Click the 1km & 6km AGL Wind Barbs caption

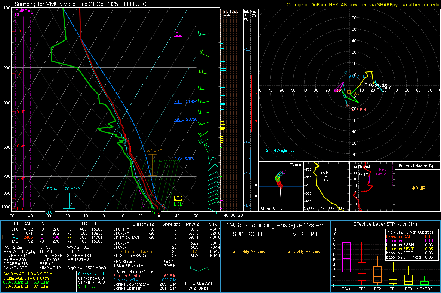tap(198, 286)
